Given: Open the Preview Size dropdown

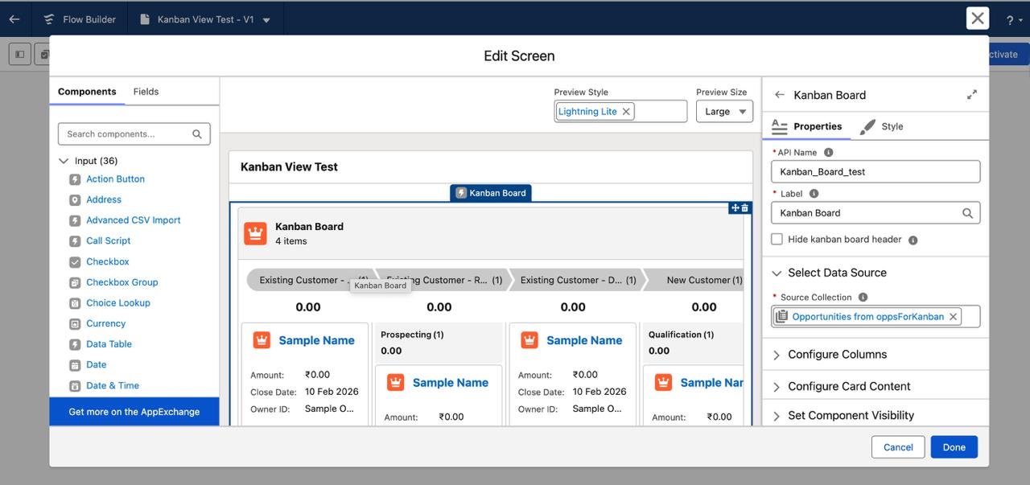Looking at the screenshot, I should tap(724, 112).
